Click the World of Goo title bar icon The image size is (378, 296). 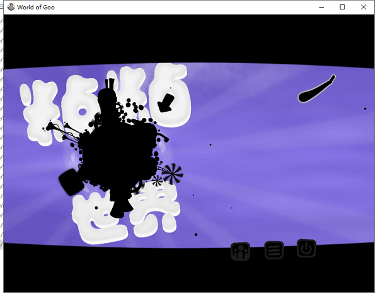[11, 7]
